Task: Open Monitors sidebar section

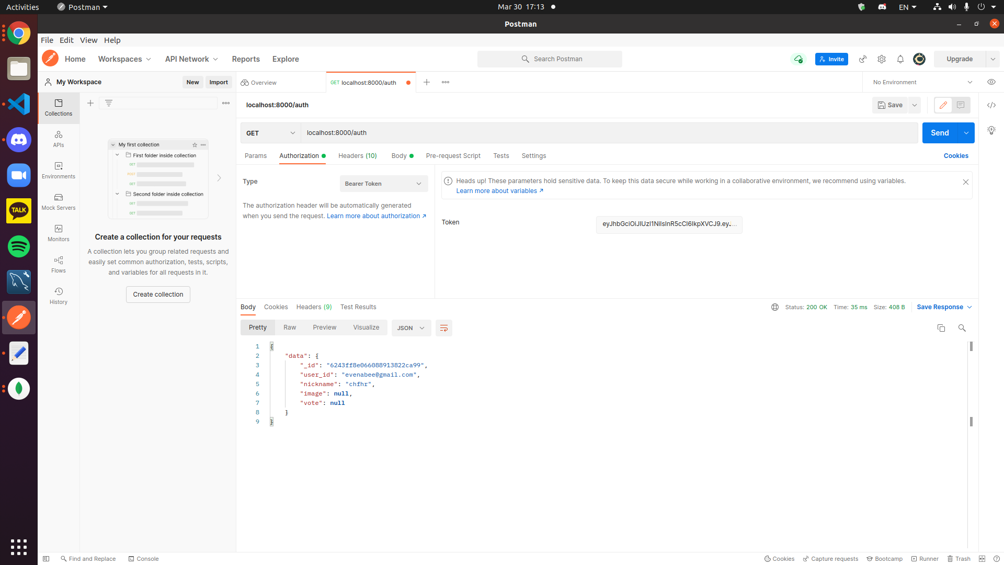Action: pos(59,233)
